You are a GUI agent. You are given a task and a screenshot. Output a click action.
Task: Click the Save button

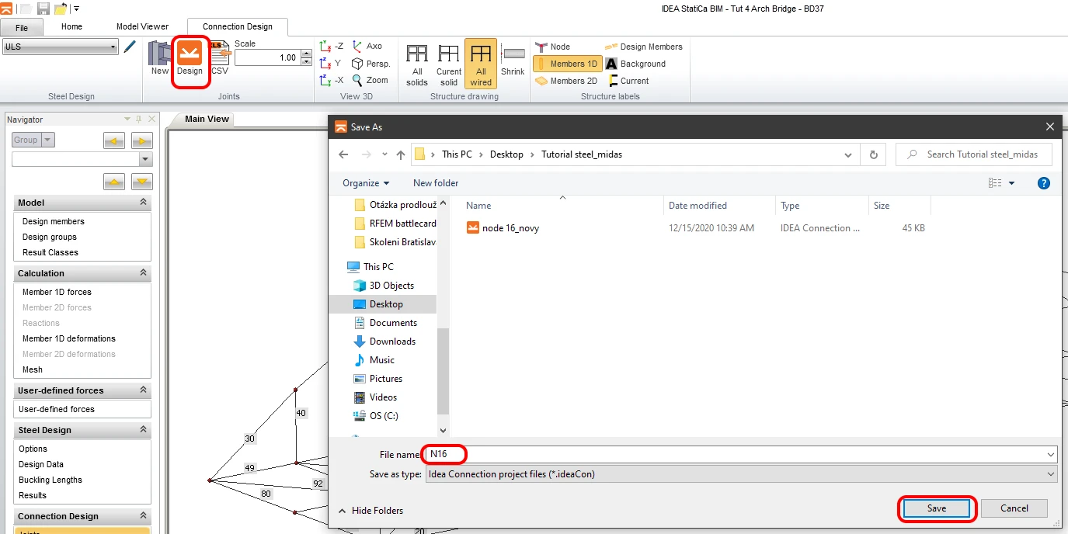click(937, 508)
